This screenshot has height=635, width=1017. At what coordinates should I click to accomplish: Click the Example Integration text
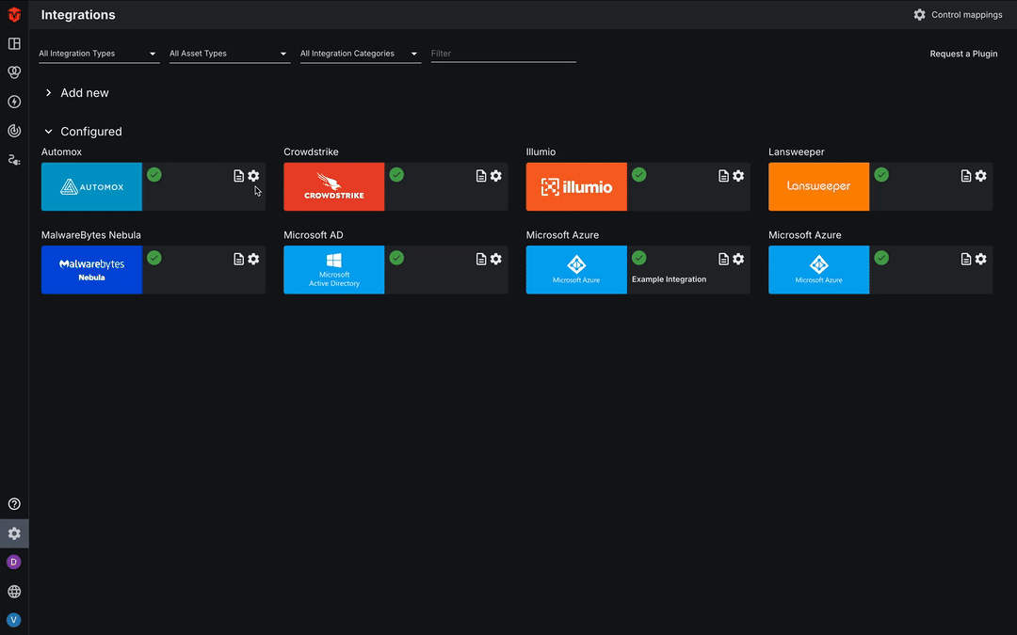pos(669,279)
